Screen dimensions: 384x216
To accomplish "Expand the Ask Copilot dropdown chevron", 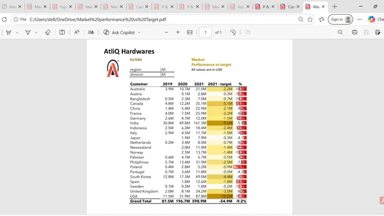I will click(139, 32).
